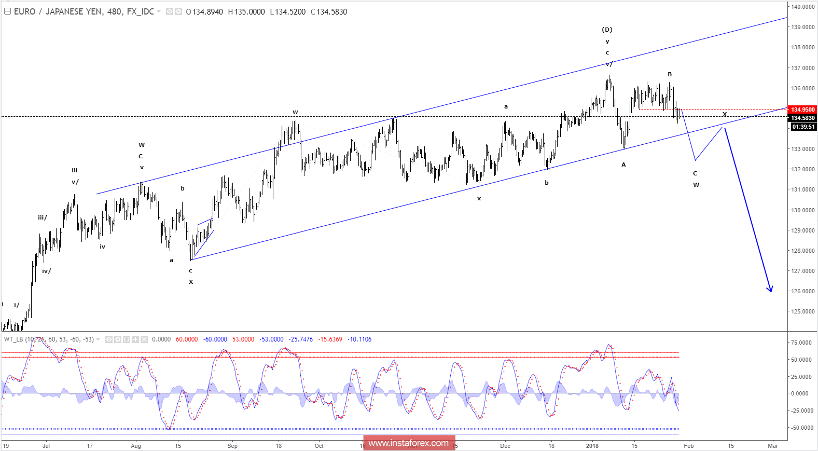Click Mar label on time axis
The image size is (818, 451).
click(x=773, y=446)
